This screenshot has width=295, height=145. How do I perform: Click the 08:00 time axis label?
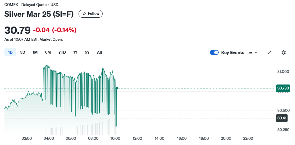click(93, 138)
